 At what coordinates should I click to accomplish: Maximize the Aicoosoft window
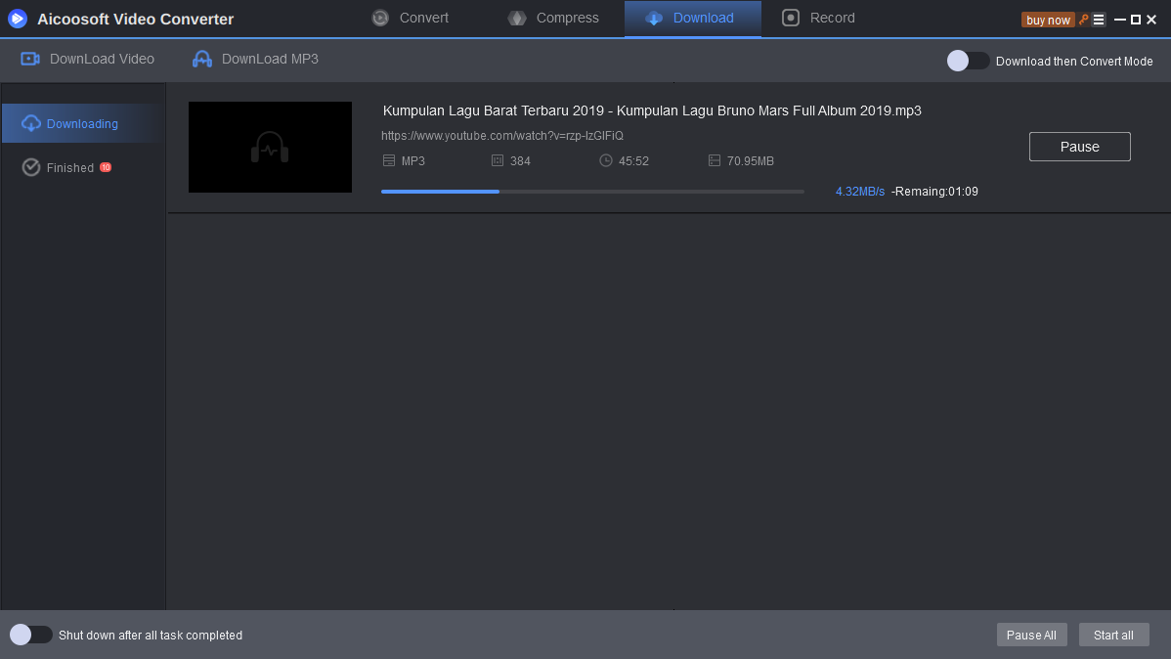1135,20
